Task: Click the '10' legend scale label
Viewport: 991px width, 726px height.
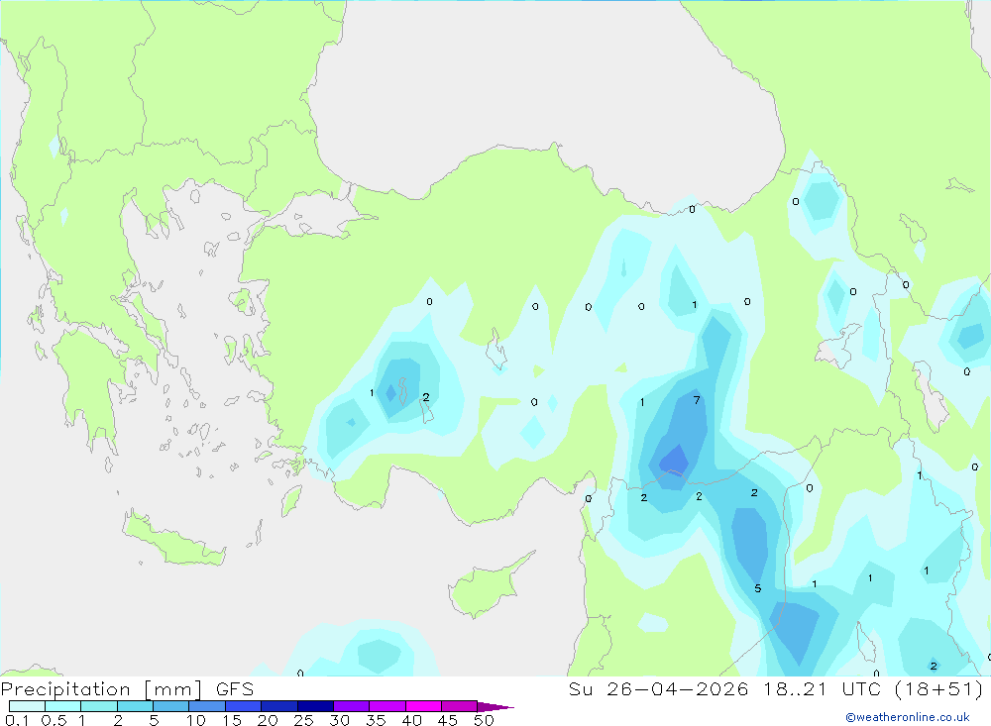Action: tap(195, 720)
